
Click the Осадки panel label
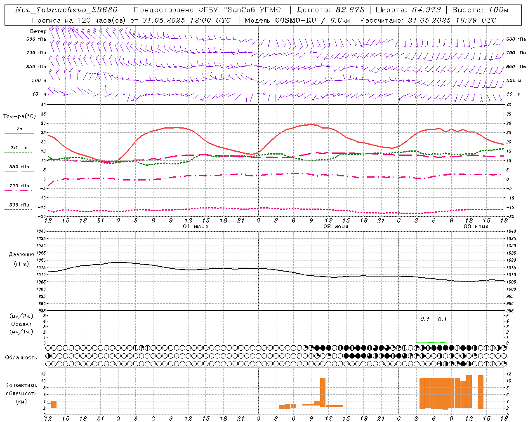[21, 324]
